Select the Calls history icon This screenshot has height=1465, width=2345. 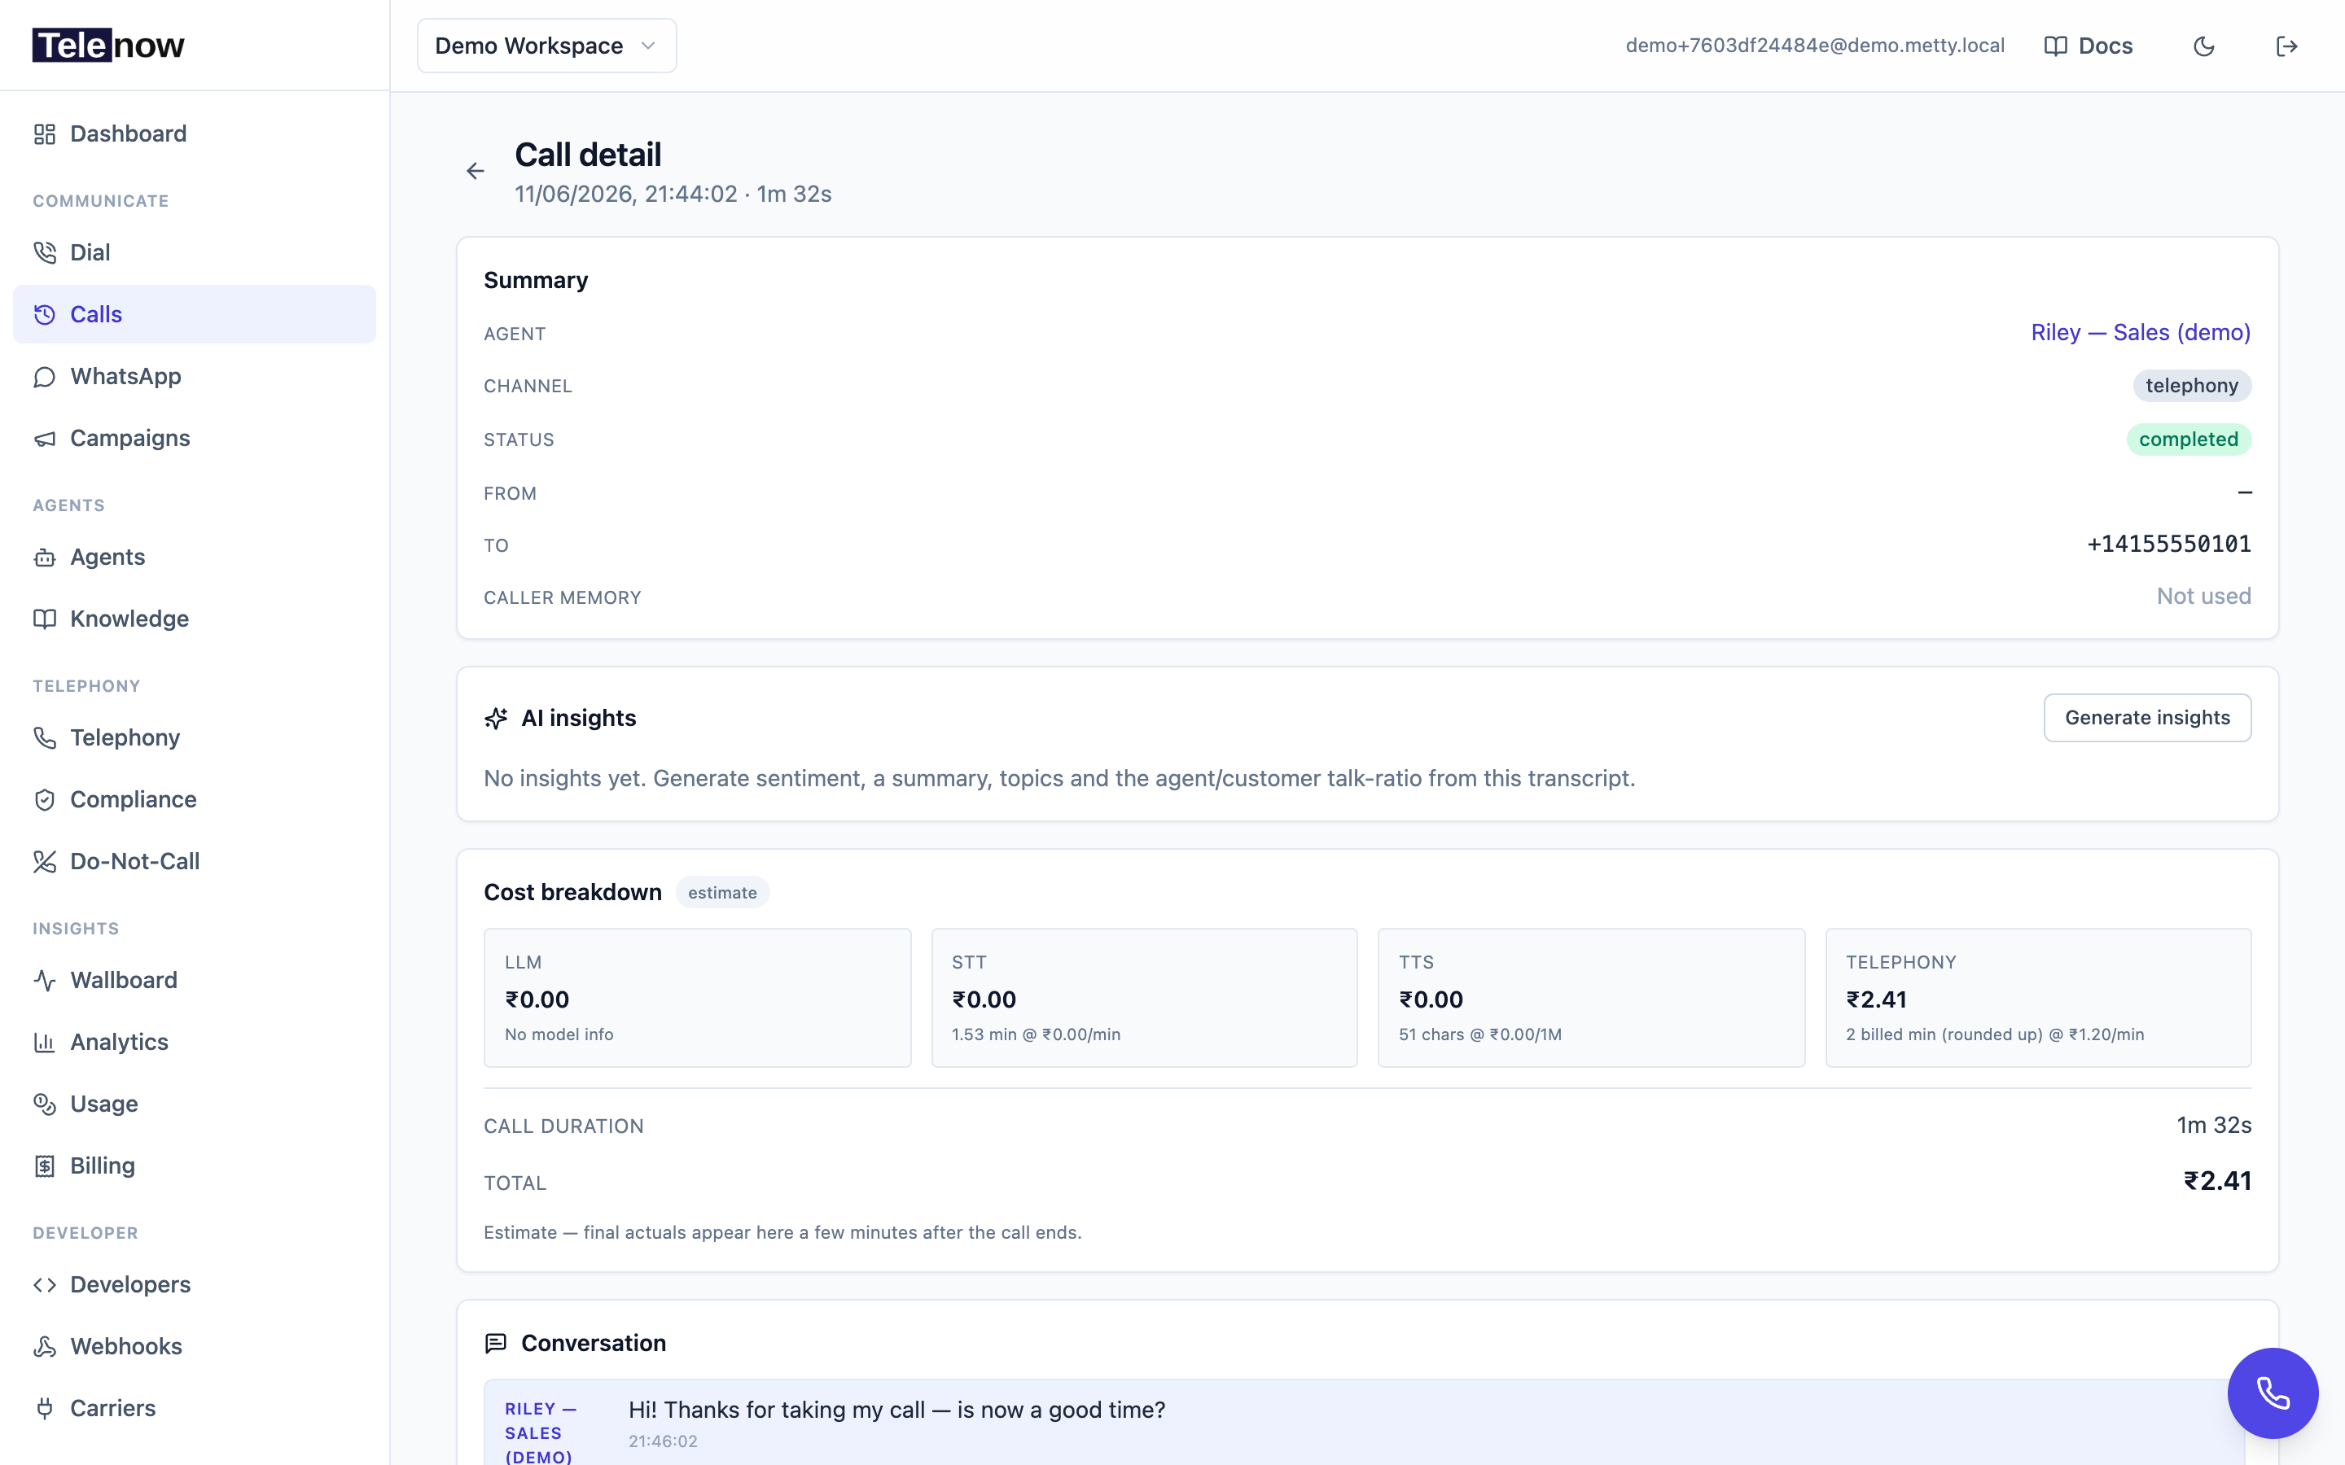click(x=45, y=315)
